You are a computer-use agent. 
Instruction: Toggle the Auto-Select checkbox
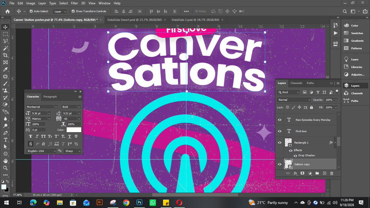tap(31, 11)
